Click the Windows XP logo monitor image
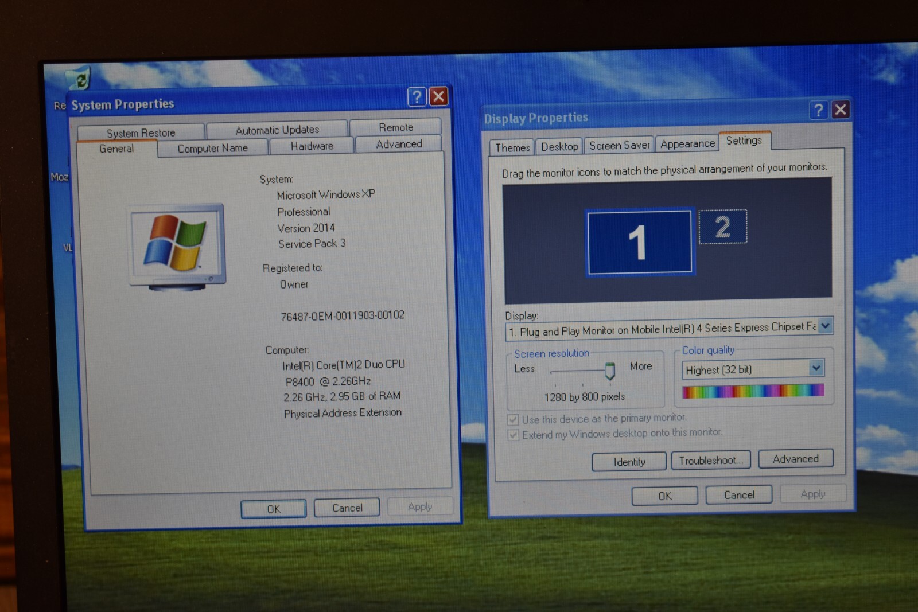 (176, 247)
